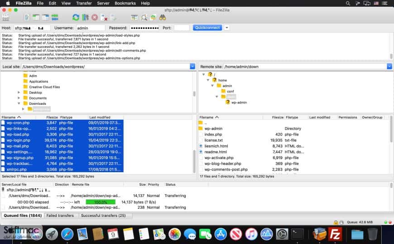This screenshot has width=394, height=244.
Task: Disconnect from the current server
Action: 104,18
